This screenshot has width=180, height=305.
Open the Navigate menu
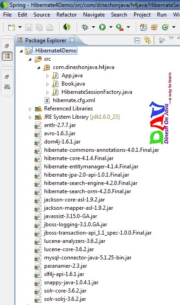(x=94, y=15)
